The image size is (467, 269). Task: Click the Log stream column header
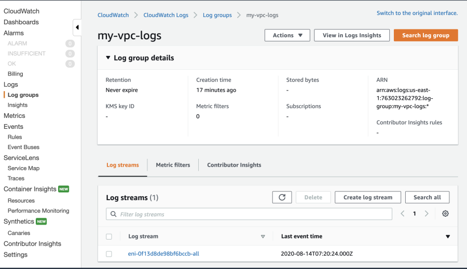pyautogui.click(x=143, y=236)
